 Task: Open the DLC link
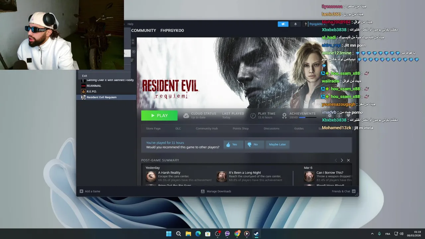pyautogui.click(x=178, y=128)
